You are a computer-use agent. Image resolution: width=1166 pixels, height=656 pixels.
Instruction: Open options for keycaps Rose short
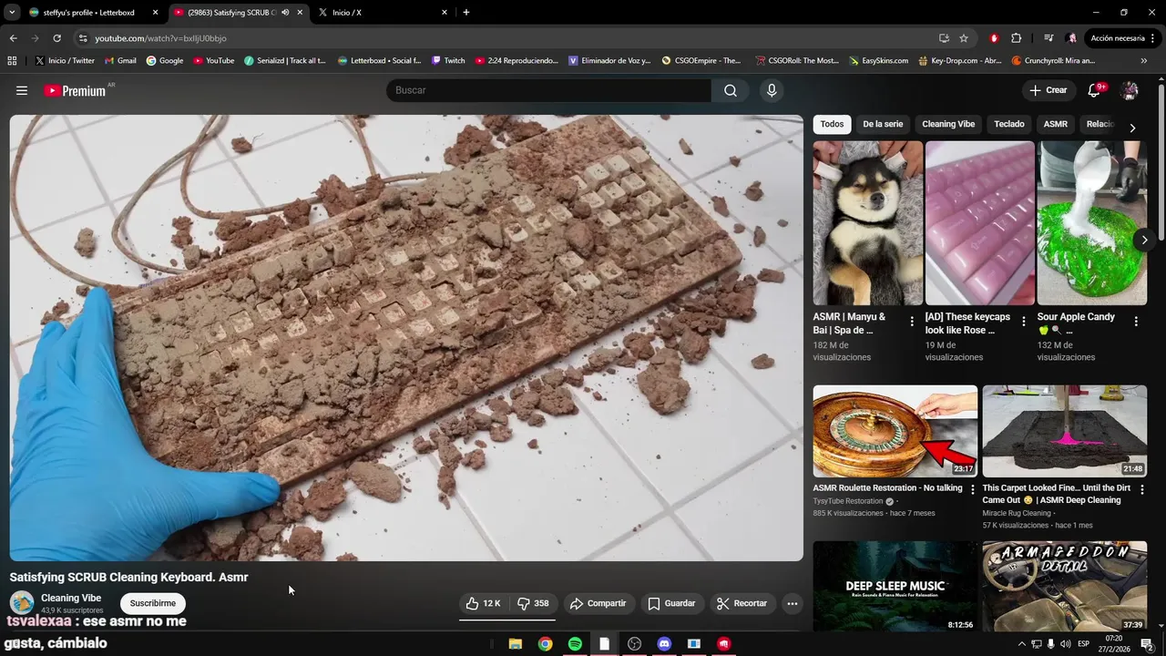[x=1024, y=322]
